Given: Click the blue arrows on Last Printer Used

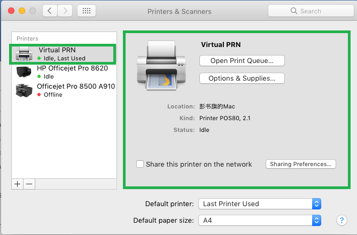Looking at the screenshot, I should coord(316,204).
